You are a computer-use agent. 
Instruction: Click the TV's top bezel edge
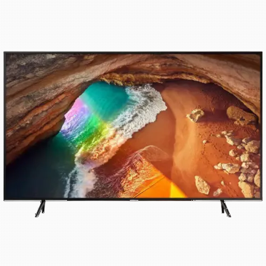(x=133, y=52)
